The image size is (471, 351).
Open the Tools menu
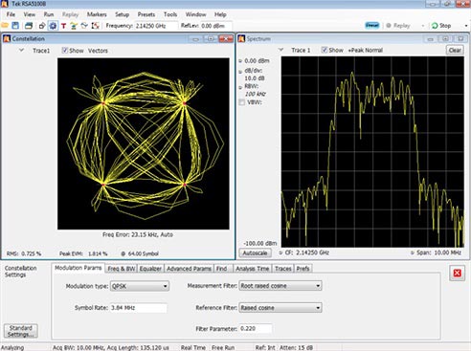170,14
